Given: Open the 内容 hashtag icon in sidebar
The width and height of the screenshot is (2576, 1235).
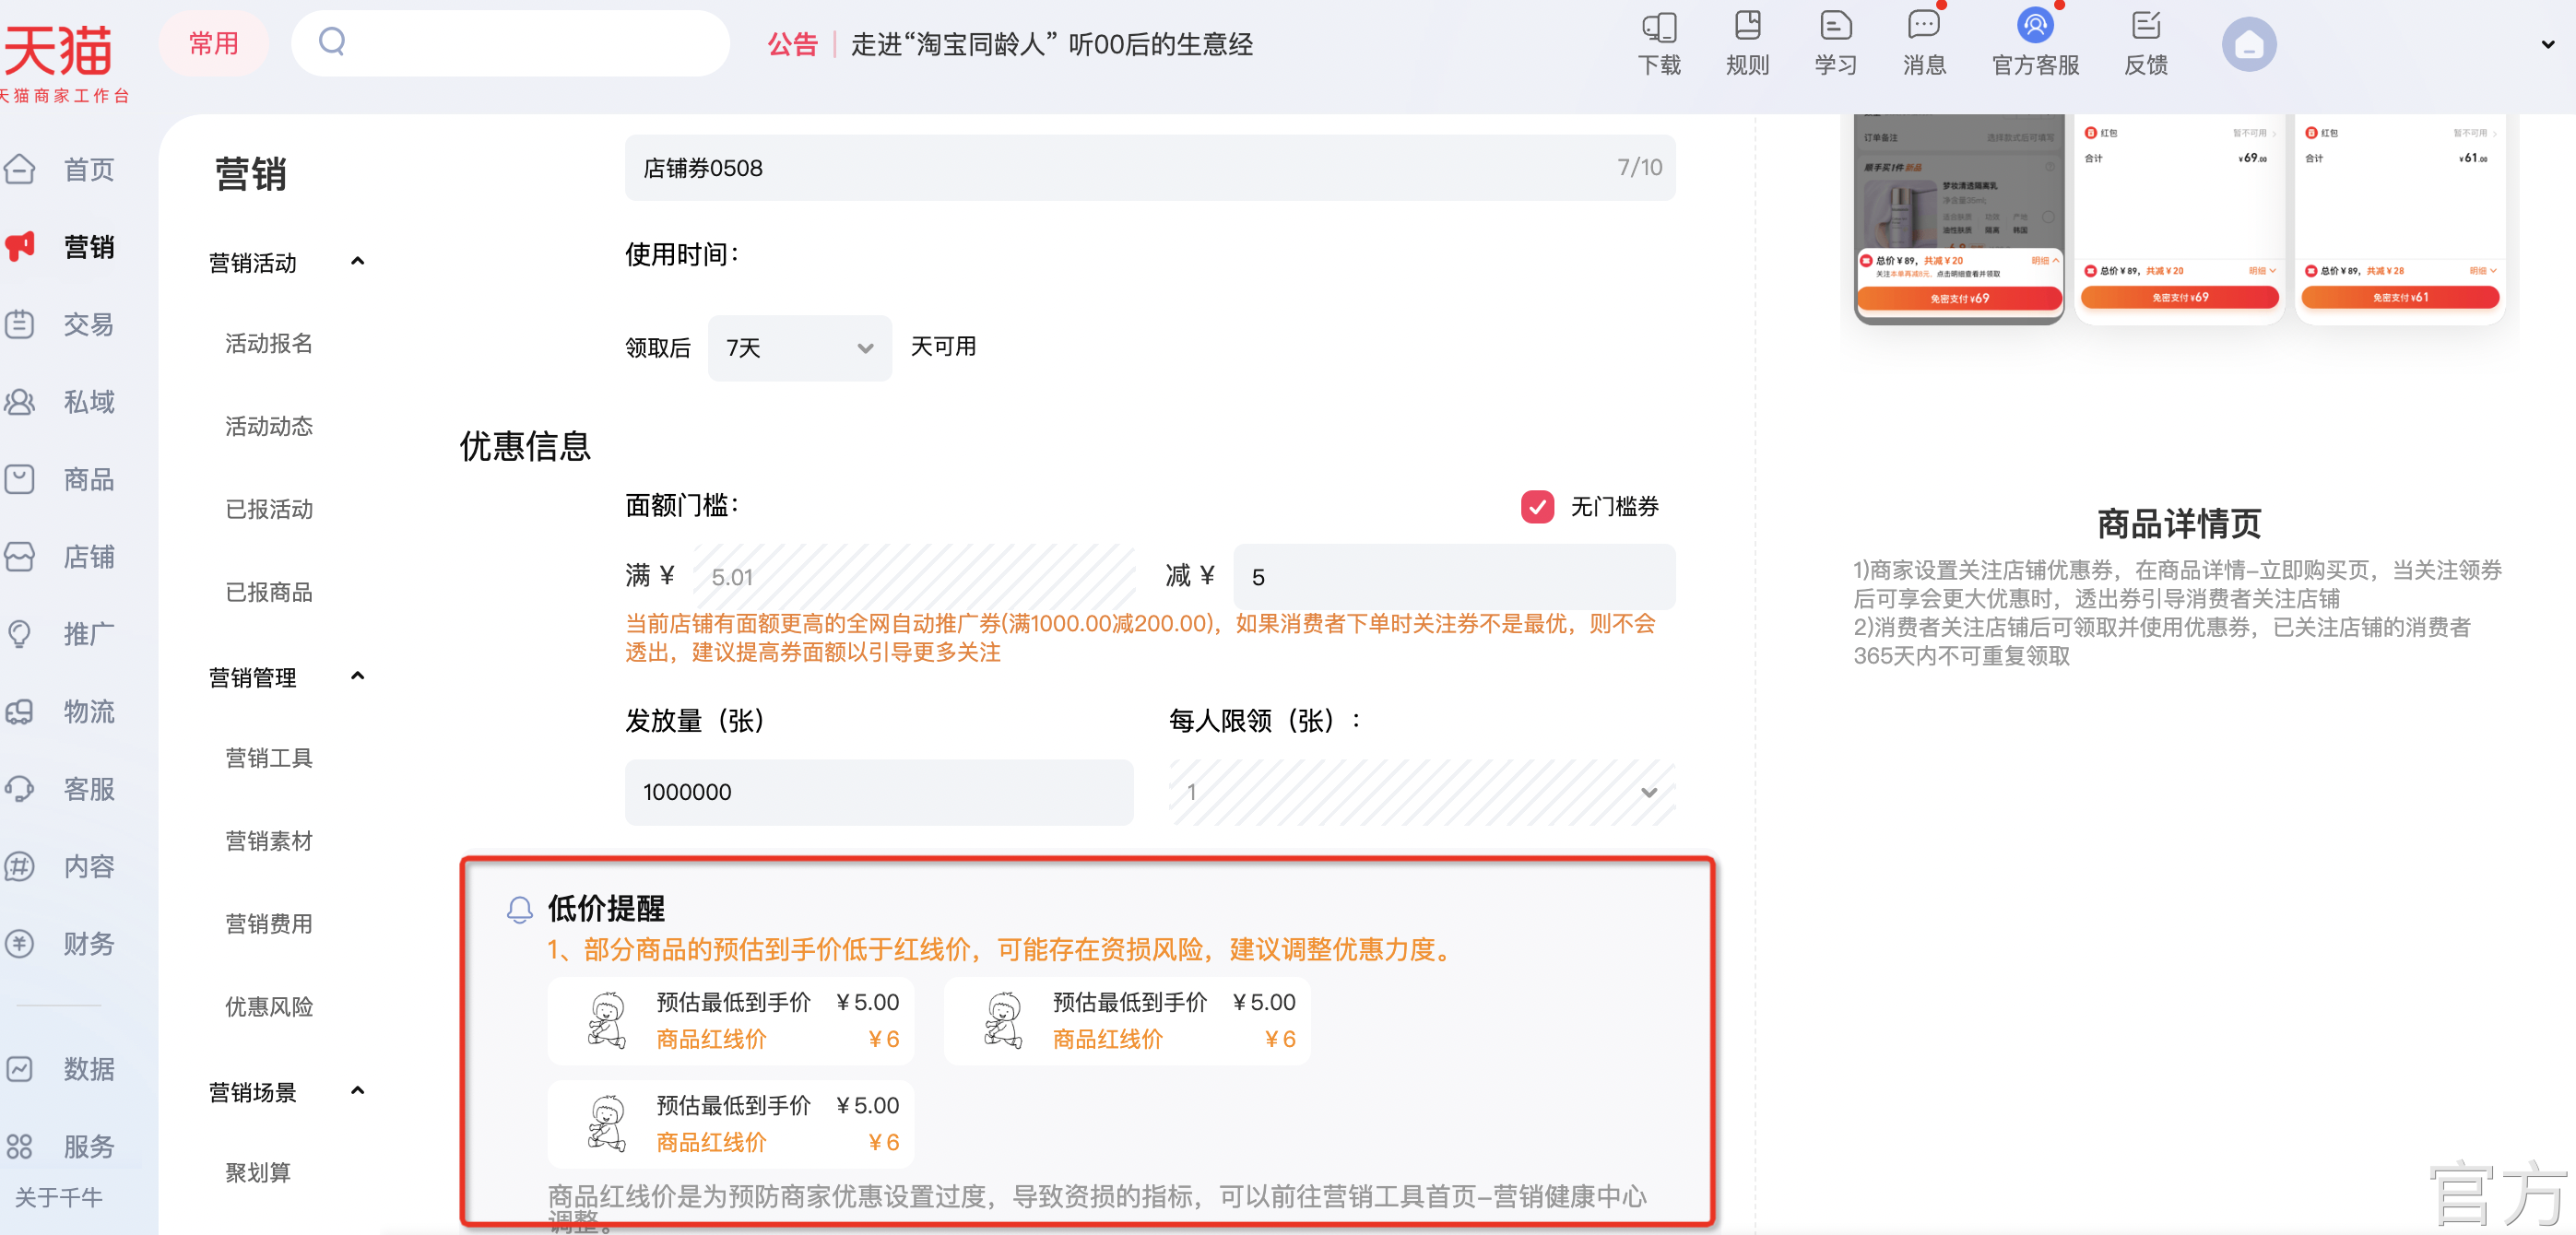Looking at the screenshot, I should (20, 866).
